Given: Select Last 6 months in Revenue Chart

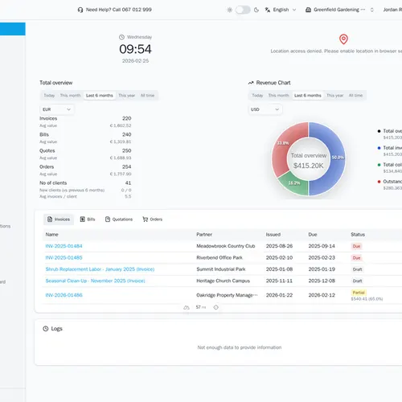Looking at the screenshot, I should tap(308, 96).
